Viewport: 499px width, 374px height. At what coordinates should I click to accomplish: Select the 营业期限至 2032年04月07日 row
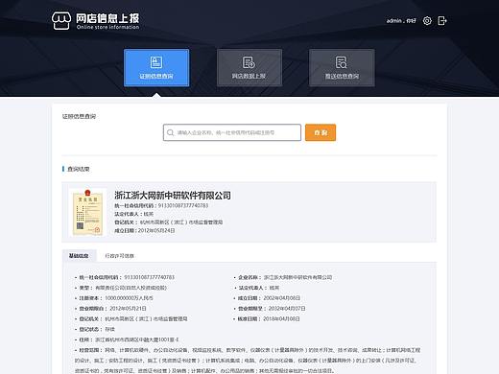coord(270,309)
